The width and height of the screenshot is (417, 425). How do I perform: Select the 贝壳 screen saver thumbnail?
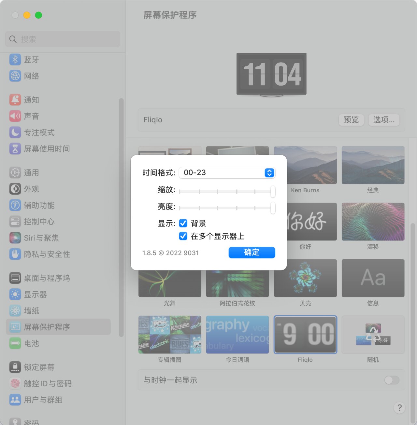pyautogui.click(x=305, y=278)
